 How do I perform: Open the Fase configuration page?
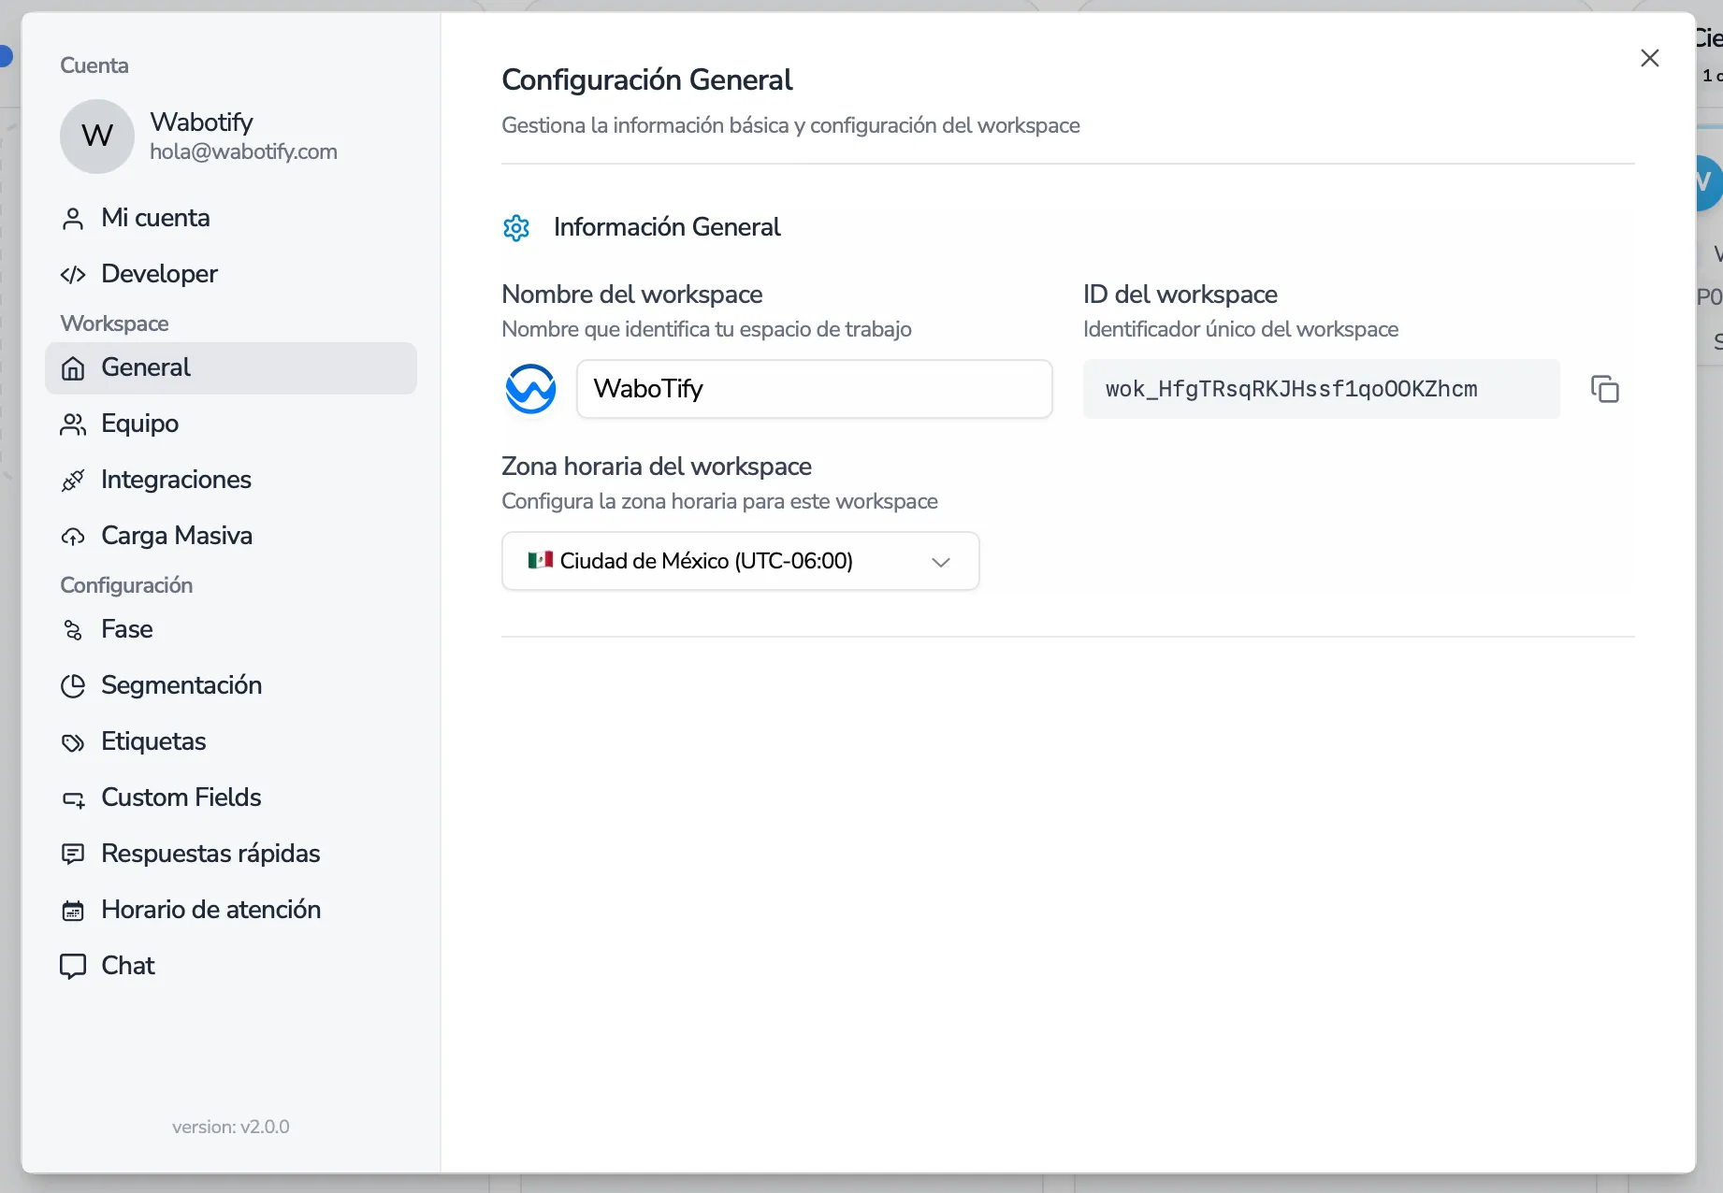pyautogui.click(x=126, y=629)
